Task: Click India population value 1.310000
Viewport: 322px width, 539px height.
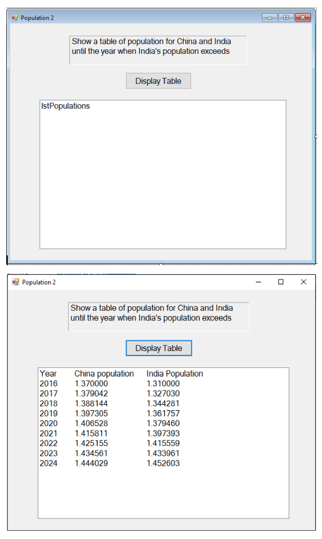Action: (x=163, y=384)
